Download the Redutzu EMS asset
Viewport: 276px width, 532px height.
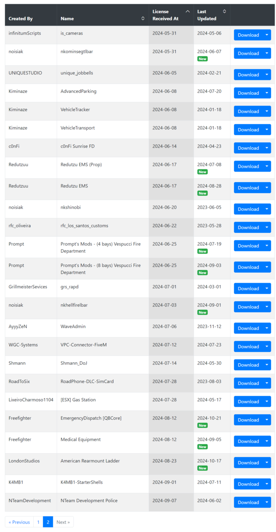[x=248, y=188]
